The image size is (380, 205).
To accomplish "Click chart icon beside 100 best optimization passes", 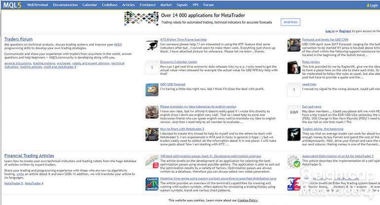I will (152, 162).
